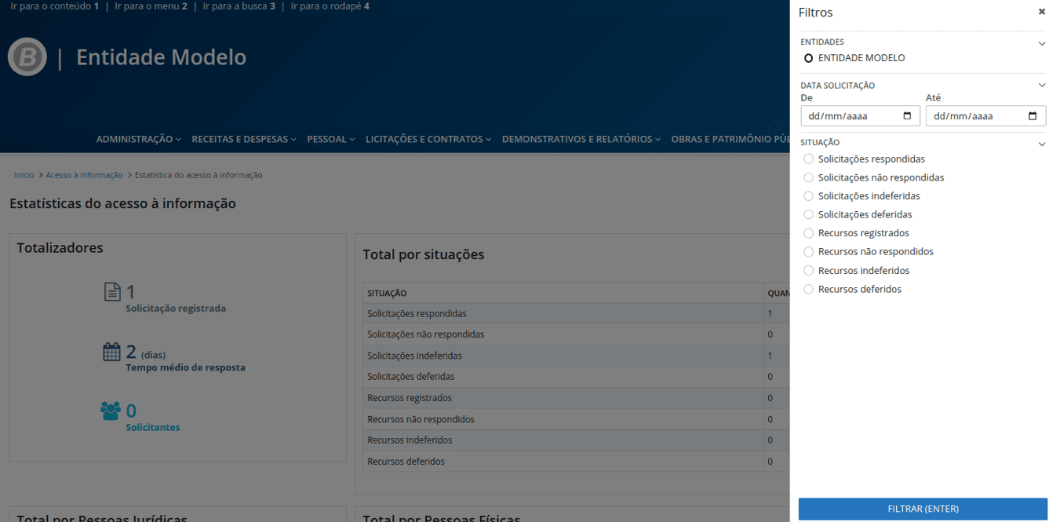Click the people icon above Solicitantes
This screenshot has width=1049, height=522.
point(111,411)
